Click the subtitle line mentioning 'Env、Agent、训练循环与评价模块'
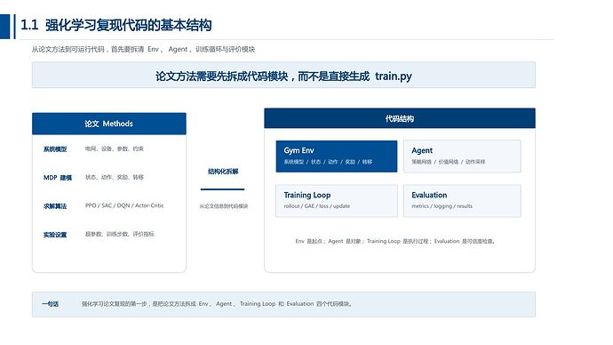 tap(143, 49)
